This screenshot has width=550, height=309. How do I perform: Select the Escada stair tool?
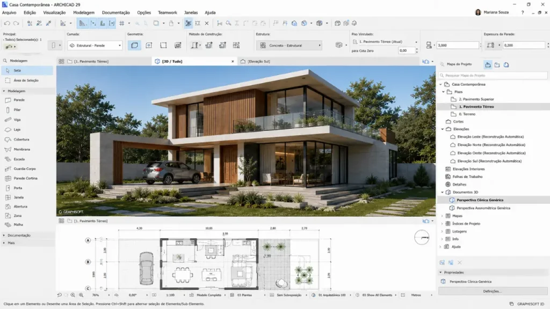pos(19,159)
